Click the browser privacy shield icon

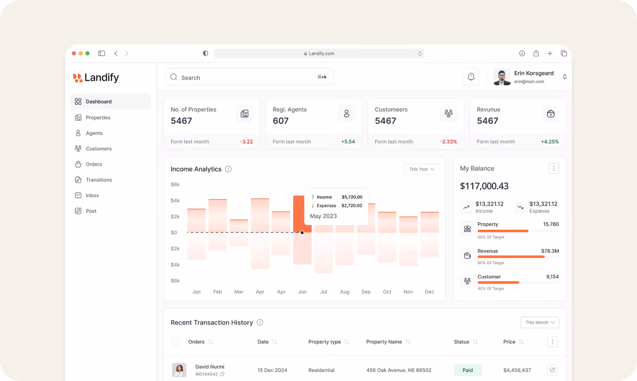205,54
